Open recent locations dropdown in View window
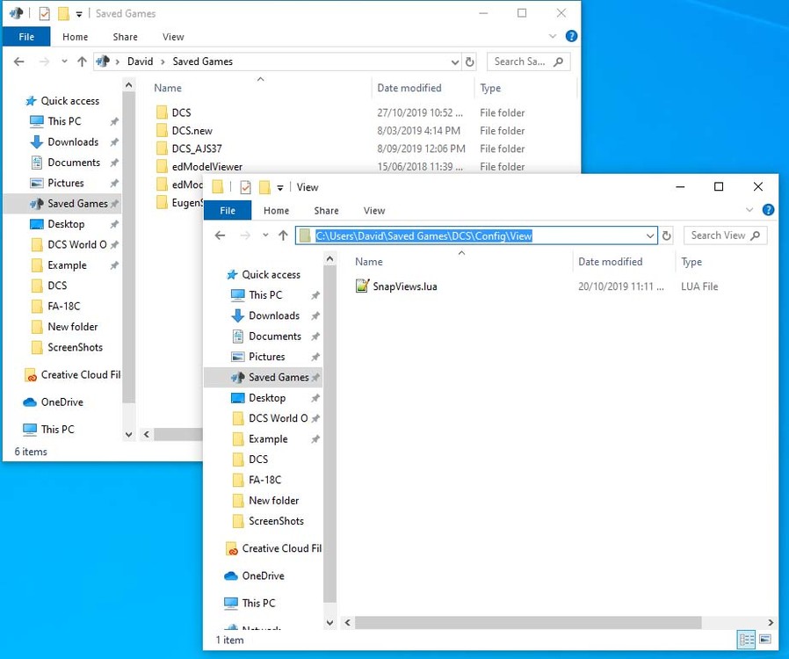Screen dimensions: 789x659 click(265, 235)
